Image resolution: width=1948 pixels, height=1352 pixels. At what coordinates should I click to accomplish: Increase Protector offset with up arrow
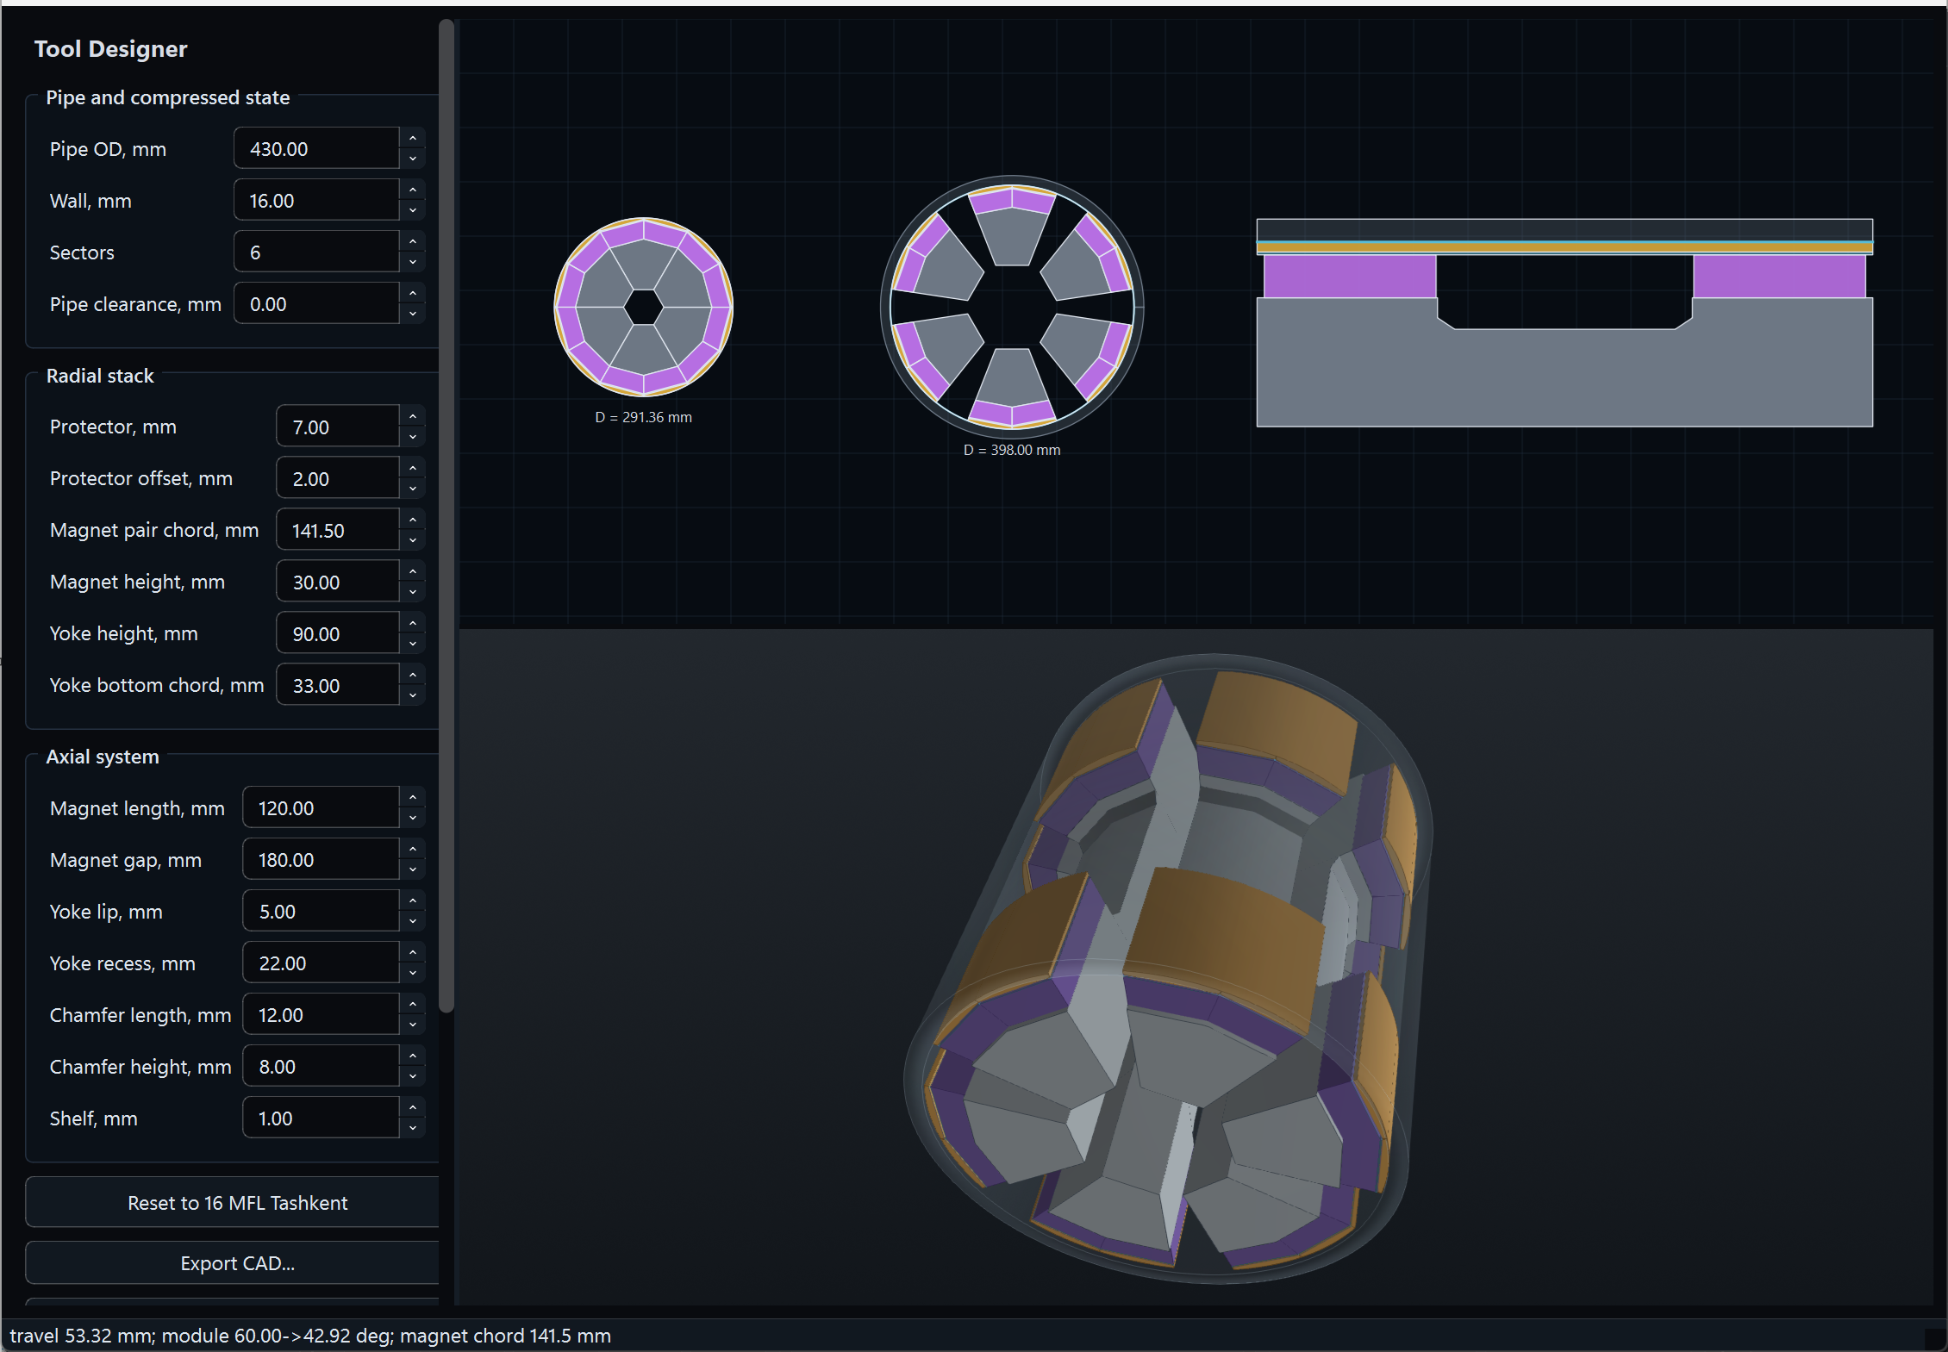coord(413,468)
